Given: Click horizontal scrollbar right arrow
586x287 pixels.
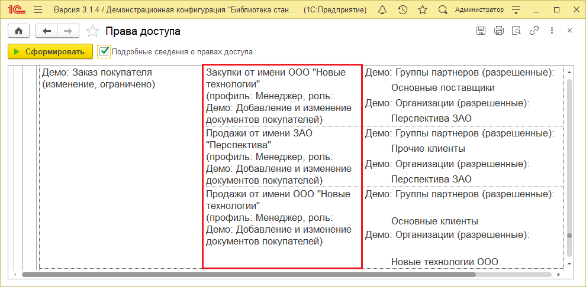Looking at the screenshot, I should (x=559, y=275).
